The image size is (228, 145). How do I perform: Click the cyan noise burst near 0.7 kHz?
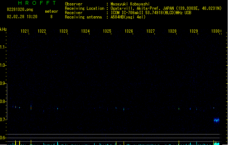pos(216,120)
